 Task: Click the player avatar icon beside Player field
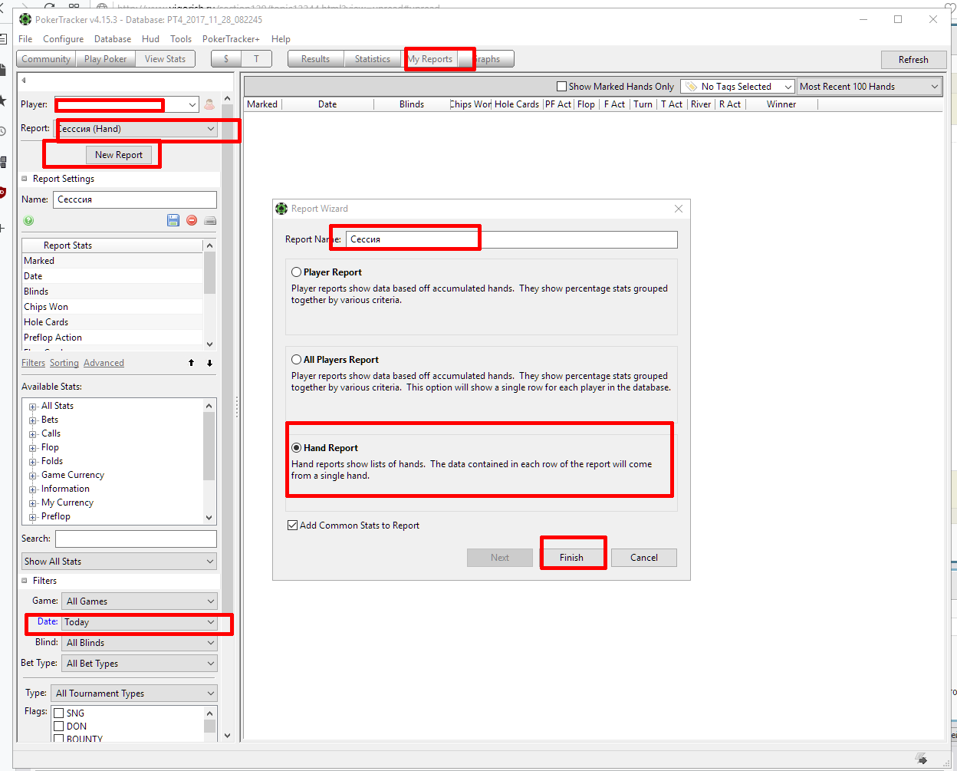tap(209, 104)
